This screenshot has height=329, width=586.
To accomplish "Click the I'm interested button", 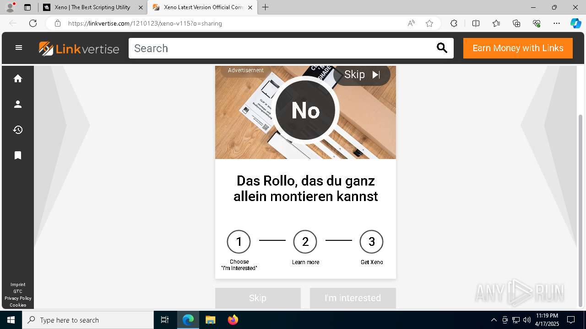I will pyautogui.click(x=353, y=298).
